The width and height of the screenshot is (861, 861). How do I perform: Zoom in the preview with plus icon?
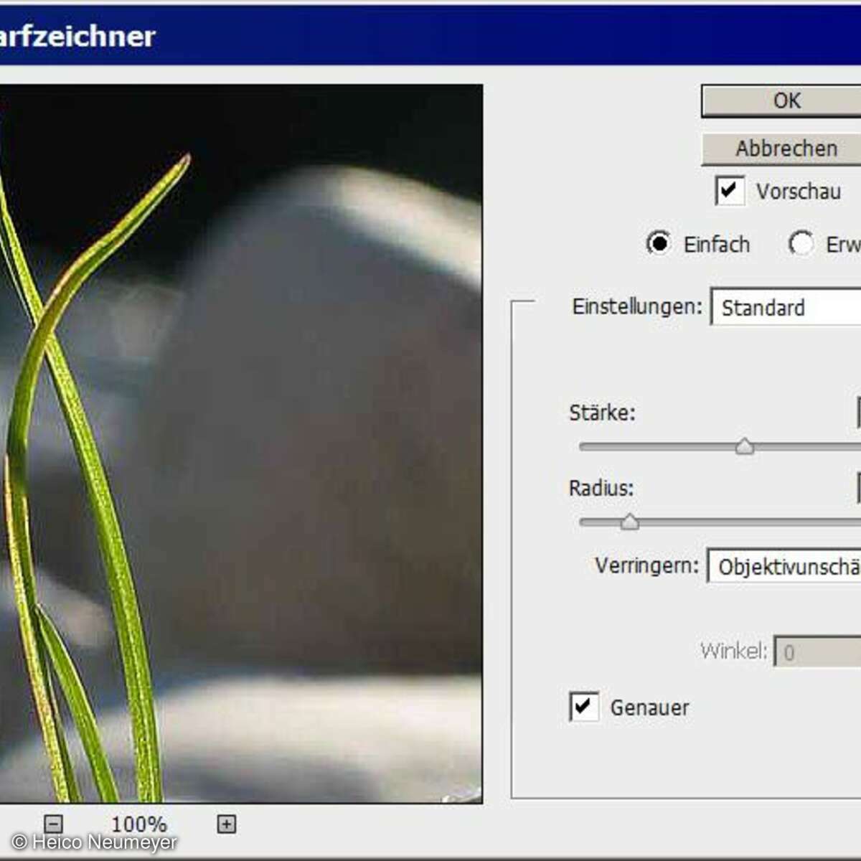226,824
